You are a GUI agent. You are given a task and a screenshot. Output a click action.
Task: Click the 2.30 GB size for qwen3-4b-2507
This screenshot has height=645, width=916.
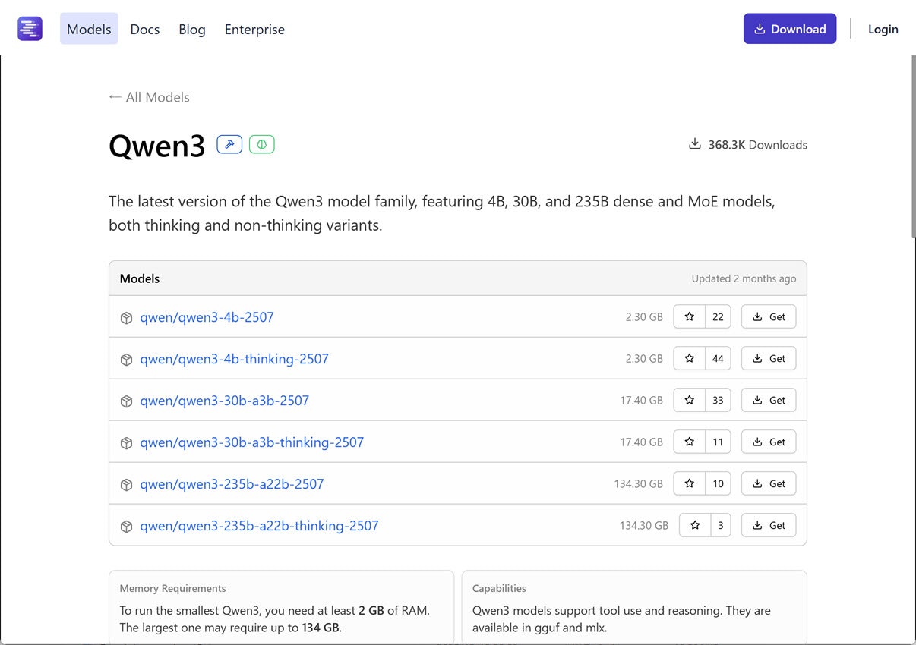644,317
